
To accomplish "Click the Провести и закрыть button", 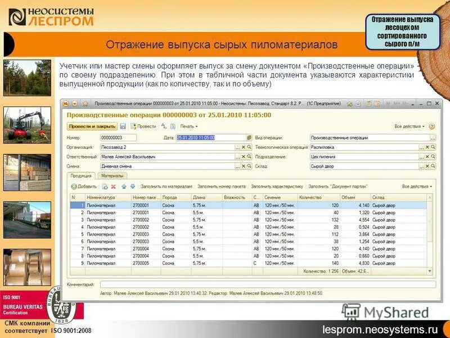I will [92, 126].
